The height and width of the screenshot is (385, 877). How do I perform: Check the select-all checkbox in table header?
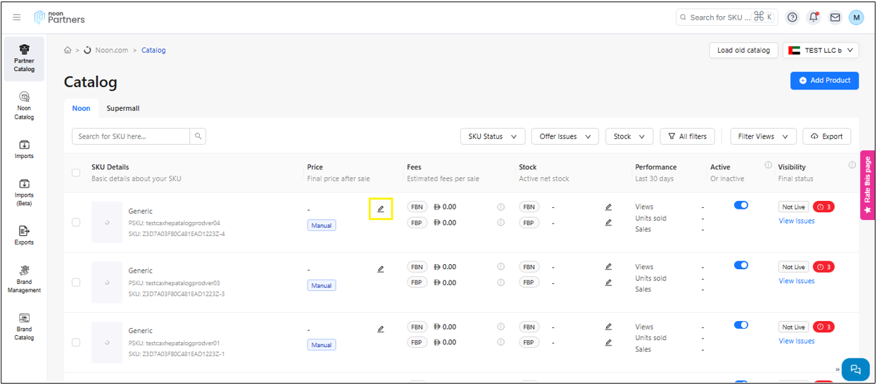tap(76, 172)
